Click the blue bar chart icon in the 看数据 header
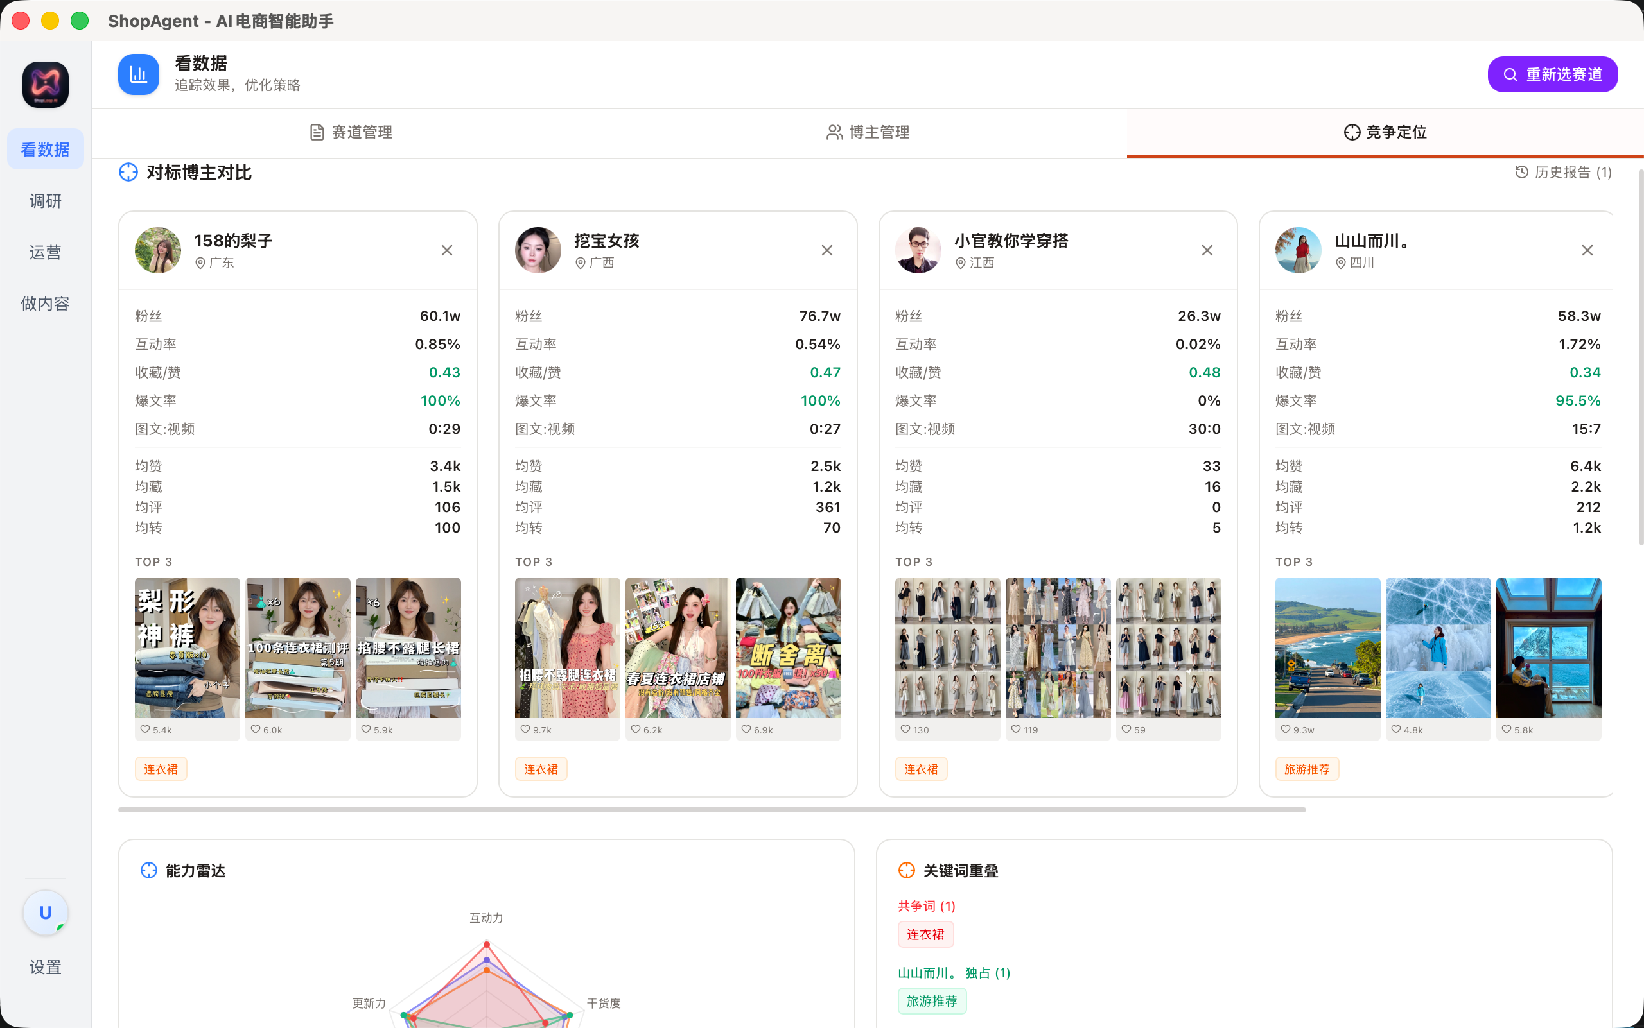The height and width of the screenshot is (1028, 1644). pyautogui.click(x=138, y=74)
